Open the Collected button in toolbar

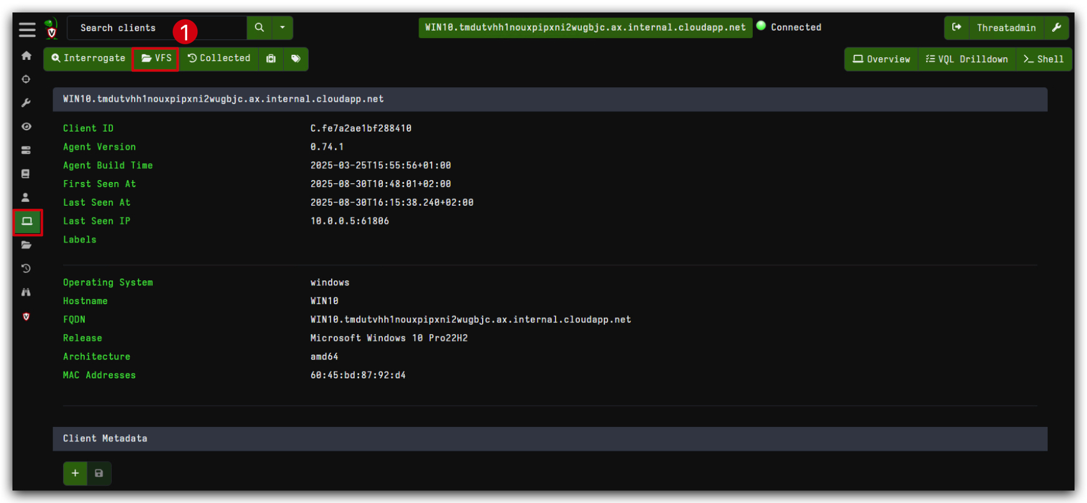pyautogui.click(x=219, y=59)
